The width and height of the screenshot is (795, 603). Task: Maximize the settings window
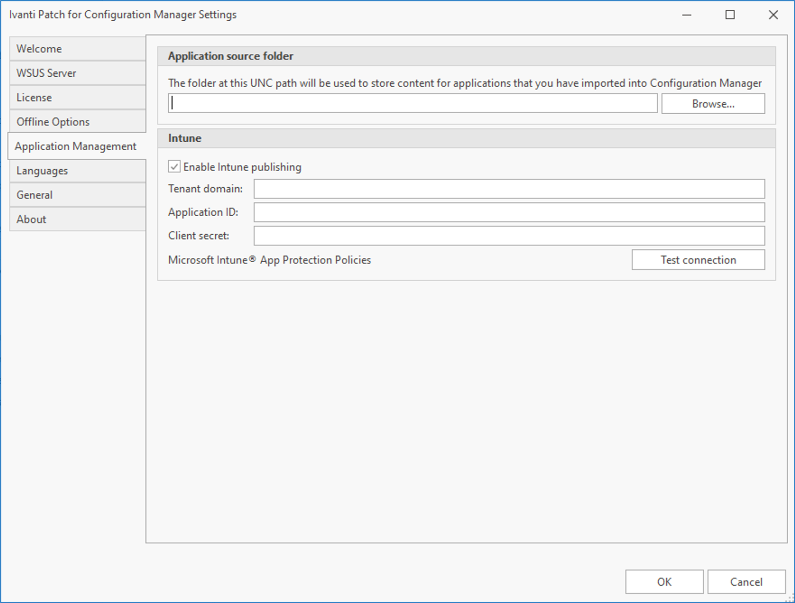pos(730,15)
